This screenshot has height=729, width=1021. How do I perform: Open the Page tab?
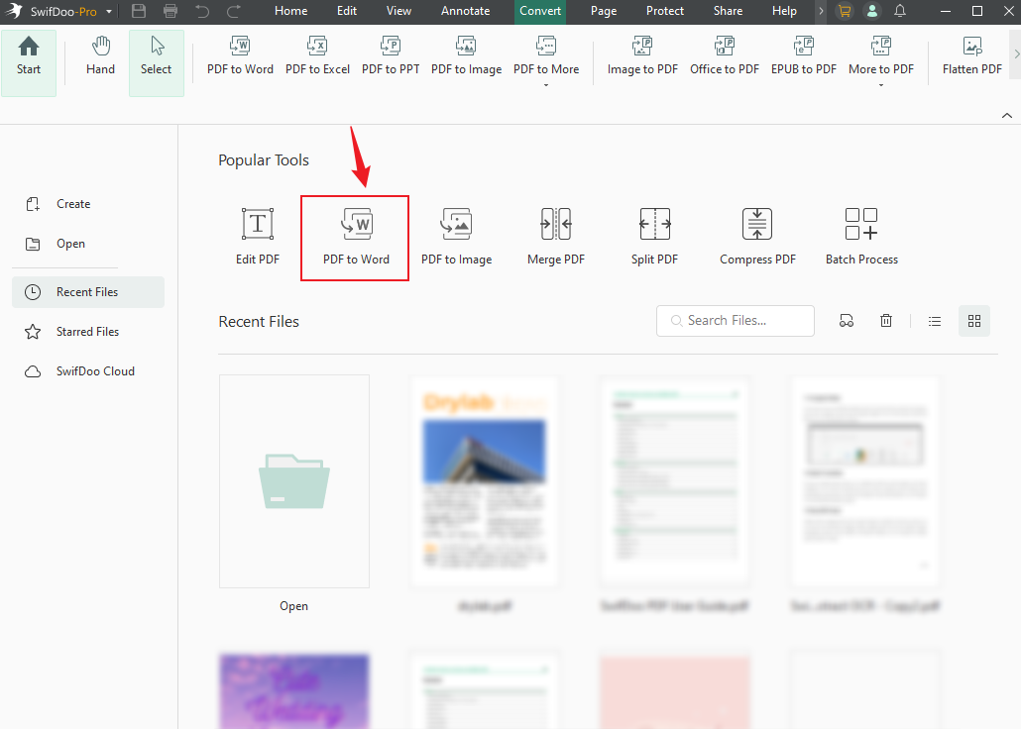[x=604, y=11]
